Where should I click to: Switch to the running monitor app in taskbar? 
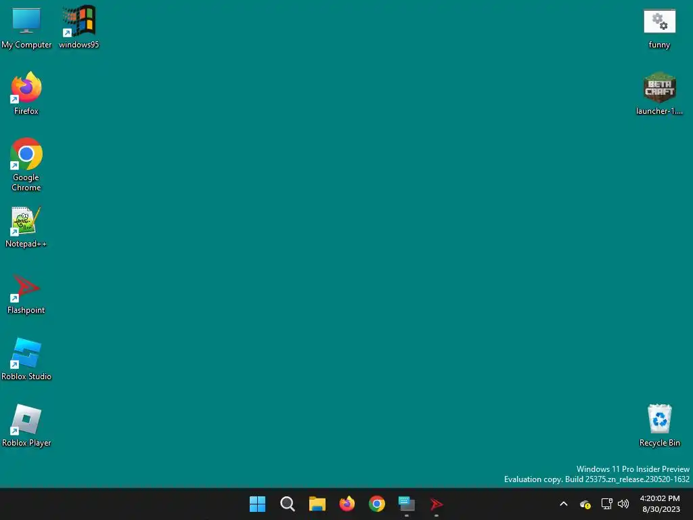[407, 504]
